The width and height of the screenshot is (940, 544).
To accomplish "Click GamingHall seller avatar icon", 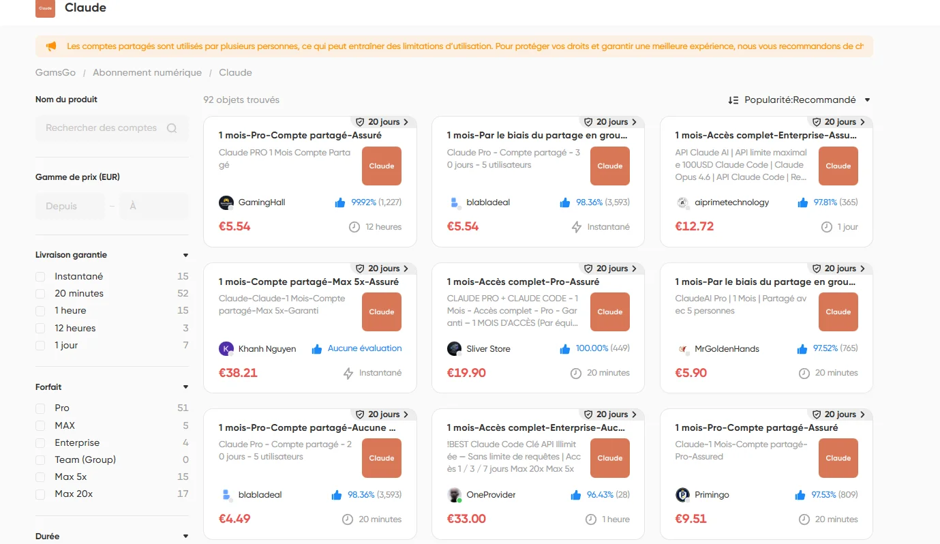I will [226, 202].
